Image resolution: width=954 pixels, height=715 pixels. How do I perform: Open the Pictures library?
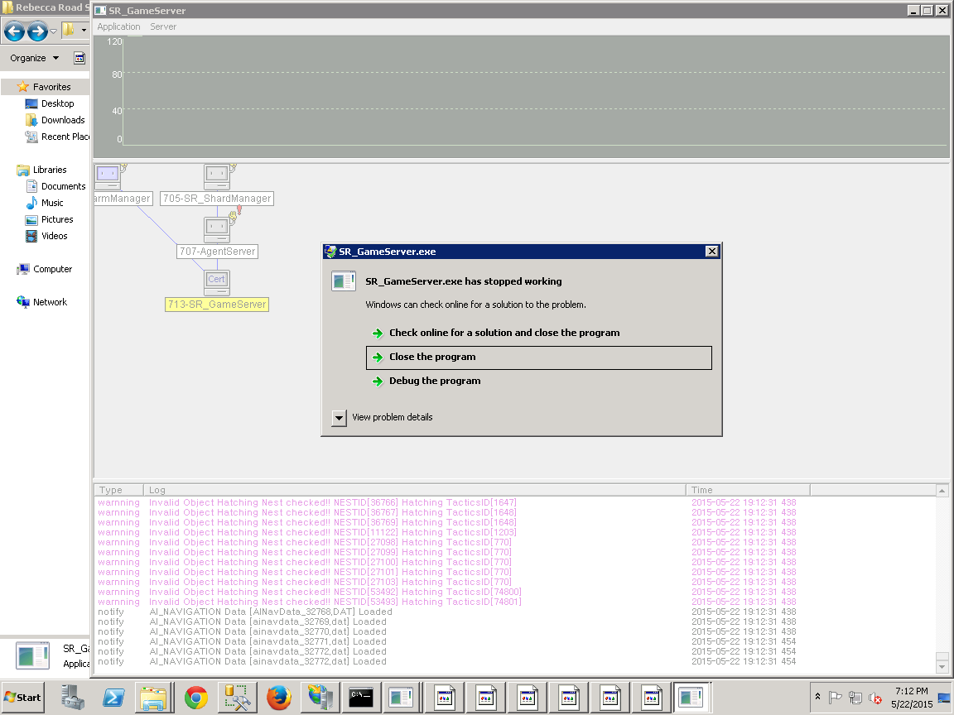tap(56, 219)
